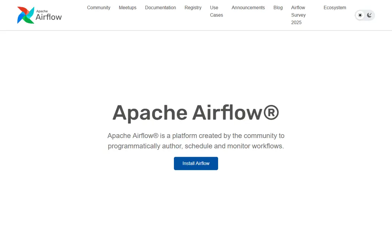The image size is (392, 245).
Task: Switch to dark mode moon icon
Action: point(369,15)
